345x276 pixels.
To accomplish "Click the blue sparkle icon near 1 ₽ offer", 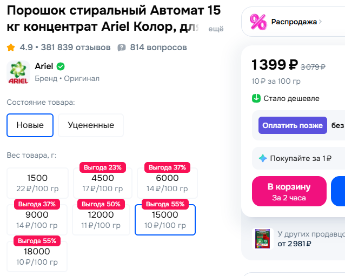I will pyautogui.click(x=263, y=158).
